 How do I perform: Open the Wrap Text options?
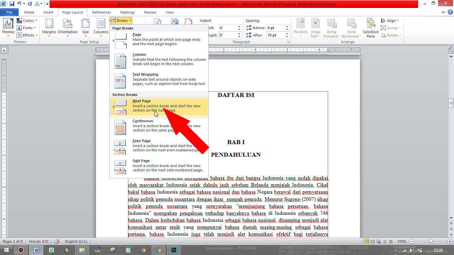(x=315, y=28)
